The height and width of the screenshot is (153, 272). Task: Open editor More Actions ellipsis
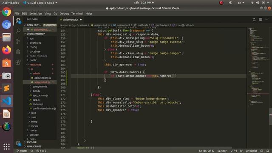coord(267,20)
